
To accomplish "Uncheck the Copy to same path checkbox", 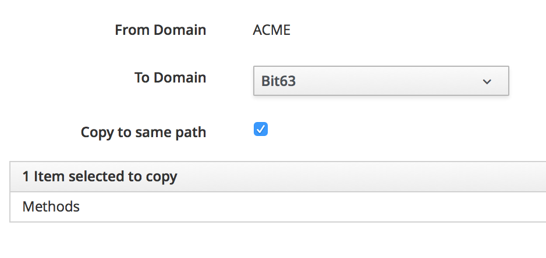I will (261, 130).
